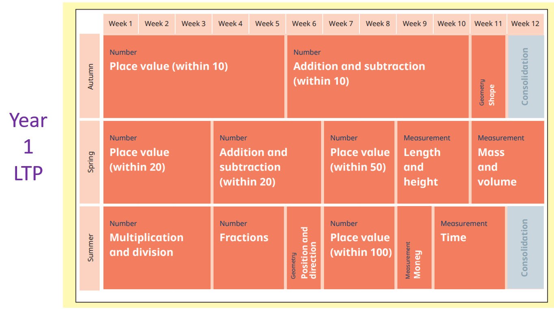Select the Week 1 column header

point(121,24)
